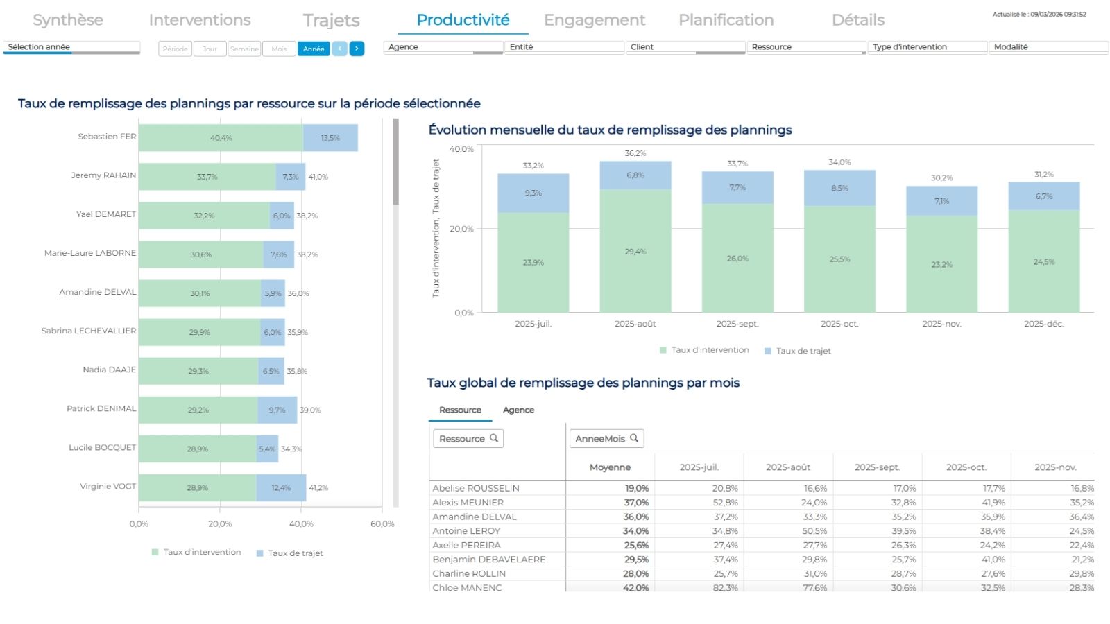The height and width of the screenshot is (624, 1110).
Task: Click the 2025-juil. column header in table
Action: [x=699, y=467]
